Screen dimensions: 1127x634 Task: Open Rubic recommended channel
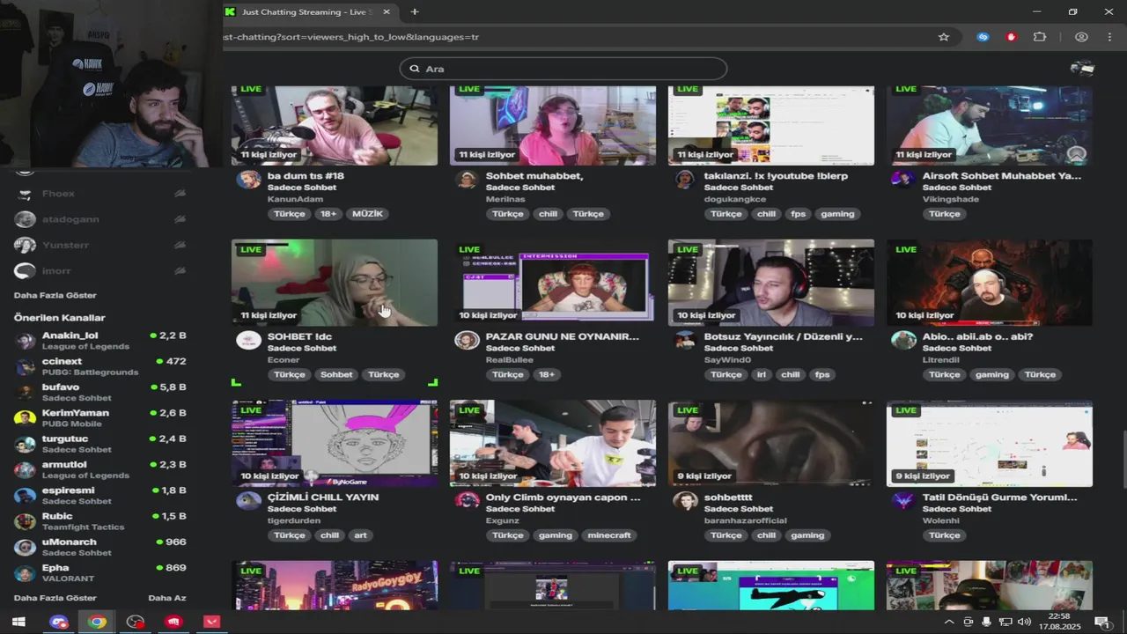(100, 521)
